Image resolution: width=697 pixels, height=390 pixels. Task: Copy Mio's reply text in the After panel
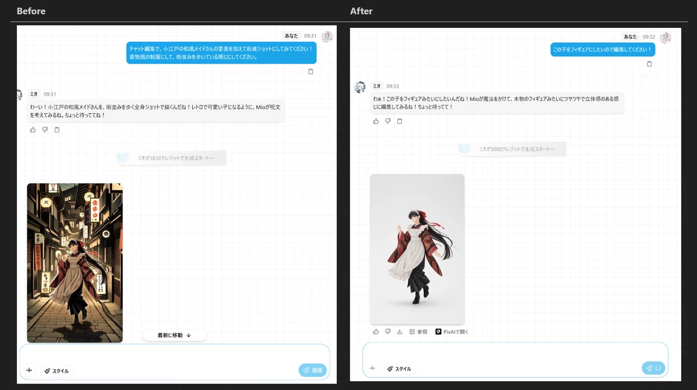400,121
